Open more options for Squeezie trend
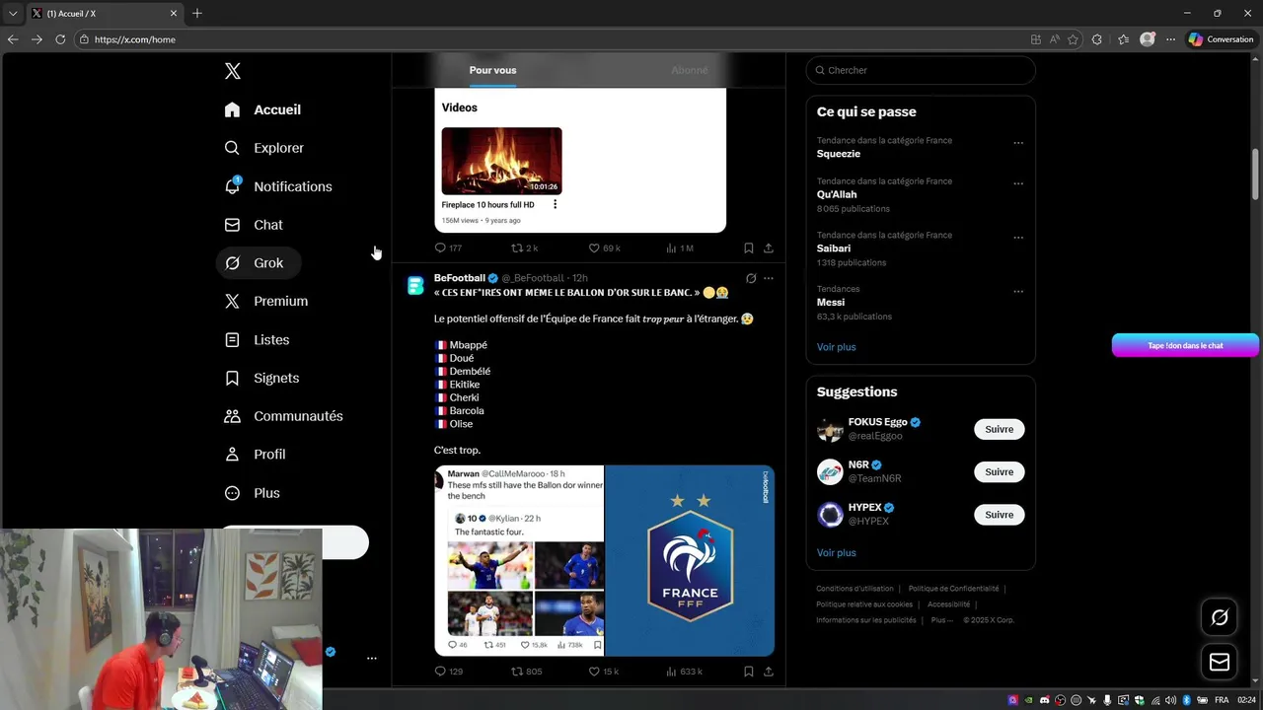This screenshot has height=710, width=1263. point(1018,143)
